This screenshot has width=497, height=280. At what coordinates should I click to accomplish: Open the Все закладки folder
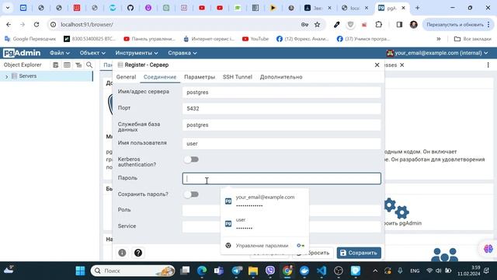pyautogui.click(x=472, y=39)
